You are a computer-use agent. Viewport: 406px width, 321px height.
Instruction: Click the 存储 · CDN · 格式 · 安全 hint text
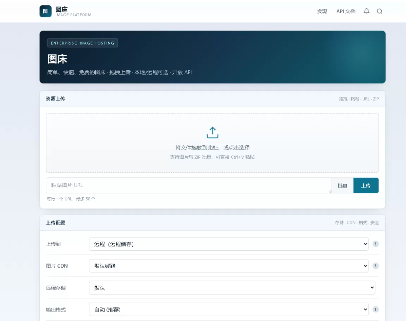click(x=357, y=223)
